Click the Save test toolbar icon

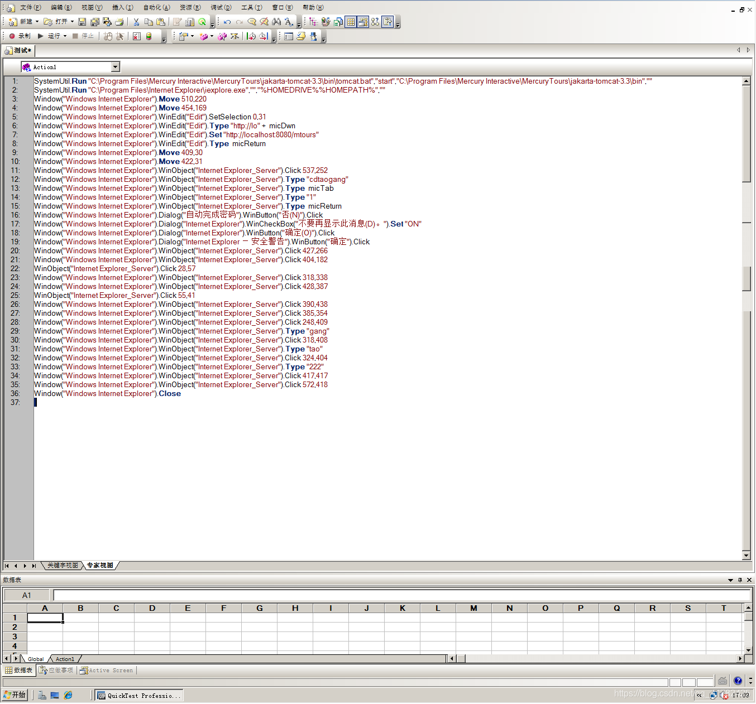click(x=82, y=22)
